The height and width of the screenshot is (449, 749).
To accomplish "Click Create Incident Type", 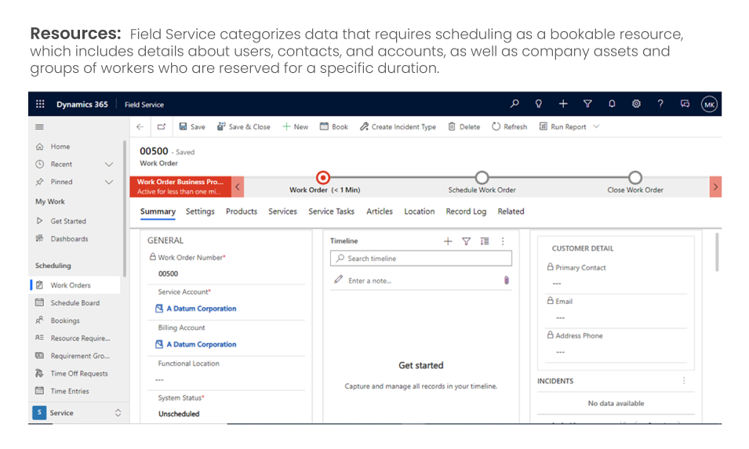I will click(398, 127).
